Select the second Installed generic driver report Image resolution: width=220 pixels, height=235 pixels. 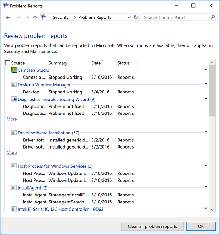(x=80, y=147)
